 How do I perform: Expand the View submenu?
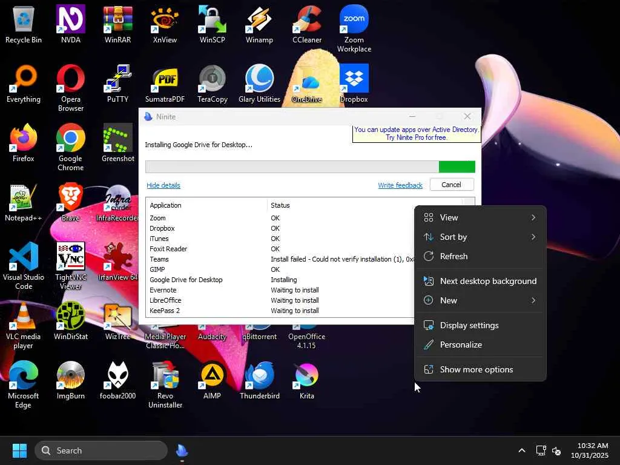coord(480,217)
